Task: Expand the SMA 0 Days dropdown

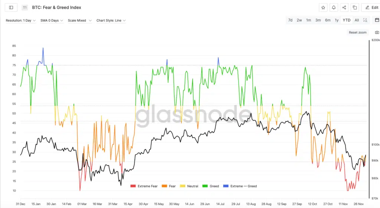Action: [x=52, y=20]
